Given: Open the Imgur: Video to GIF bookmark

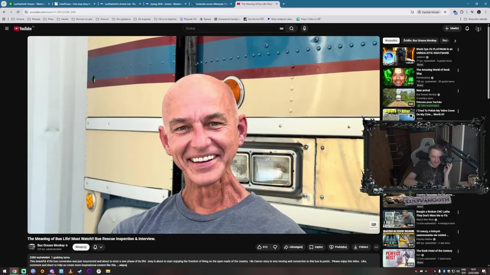Looking at the screenshot, I should click(x=309, y=19).
